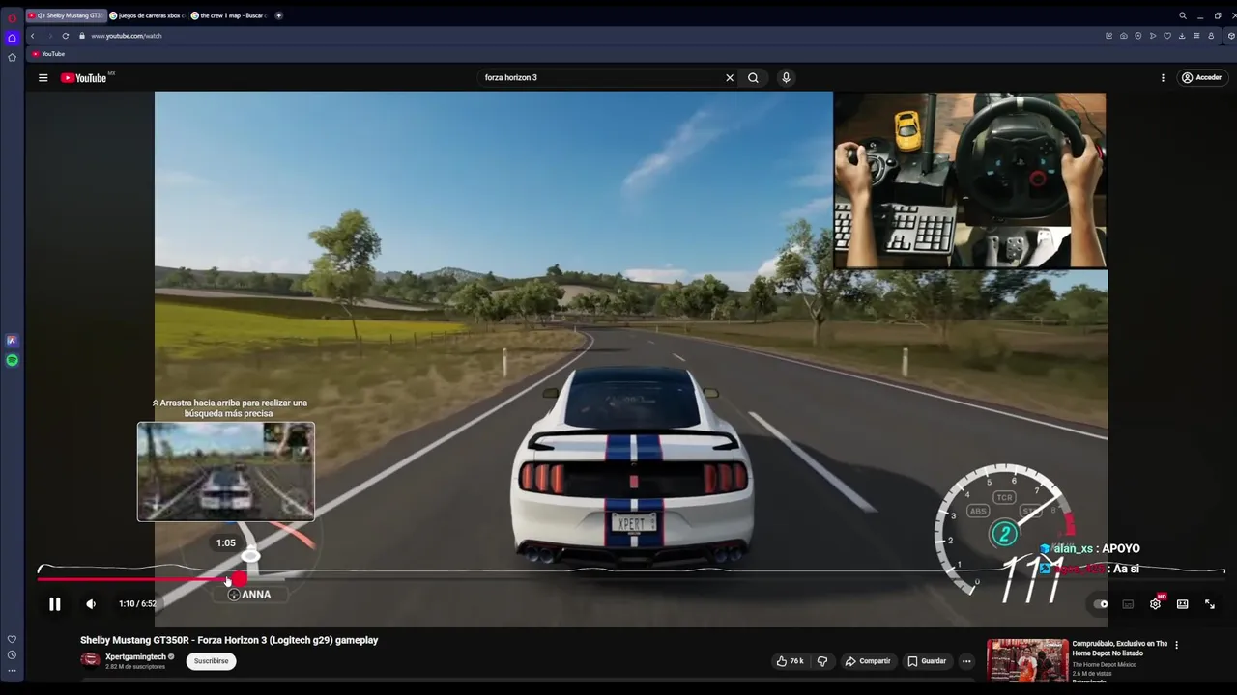Open the browser profile icon
This screenshot has width=1237, height=695.
point(1211,36)
